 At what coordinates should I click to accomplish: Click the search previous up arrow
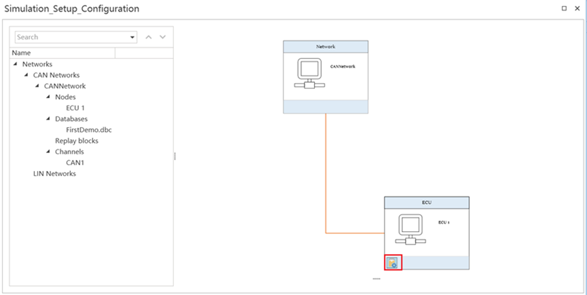point(148,37)
